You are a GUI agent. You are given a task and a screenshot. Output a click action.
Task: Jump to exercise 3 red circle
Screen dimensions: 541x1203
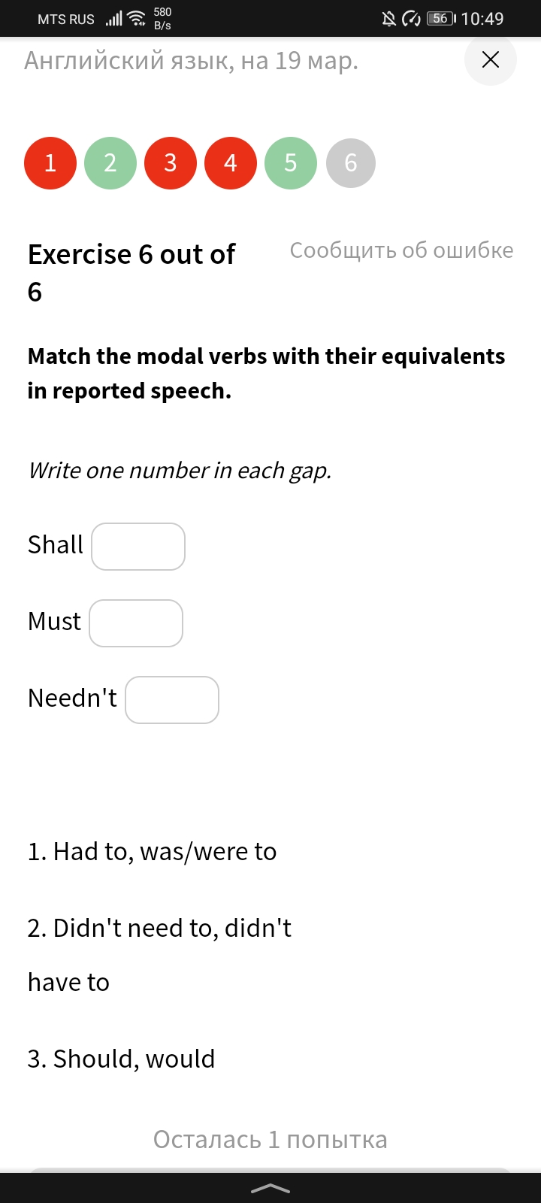click(171, 163)
